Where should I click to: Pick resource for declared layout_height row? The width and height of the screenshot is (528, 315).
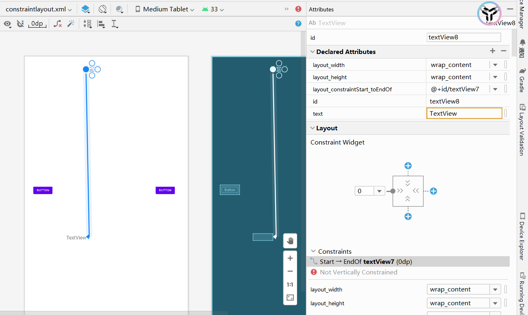(x=506, y=77)
